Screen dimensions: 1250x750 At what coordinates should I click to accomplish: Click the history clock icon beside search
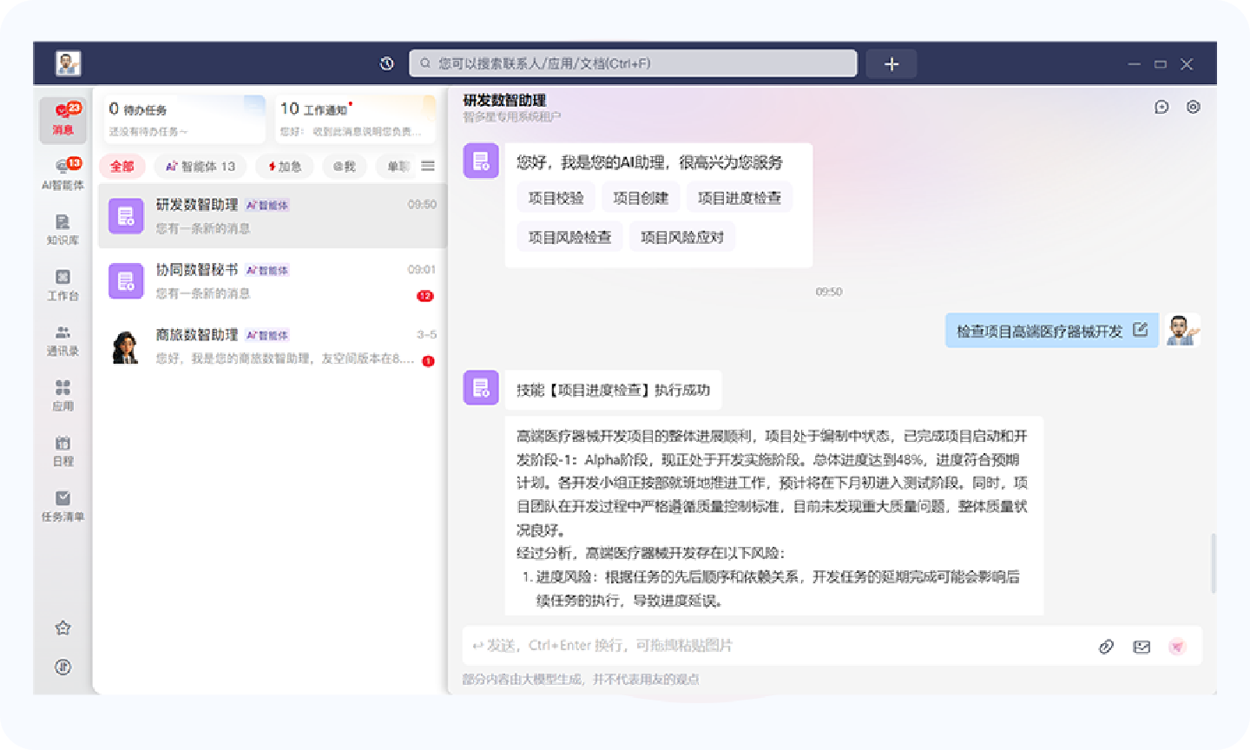387,63
